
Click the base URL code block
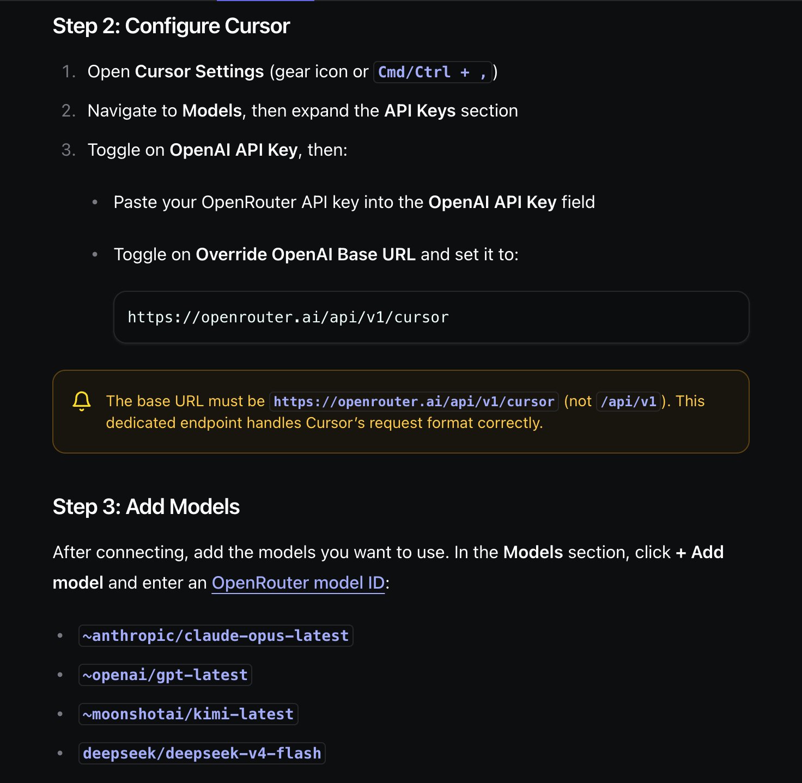point(431,317)
